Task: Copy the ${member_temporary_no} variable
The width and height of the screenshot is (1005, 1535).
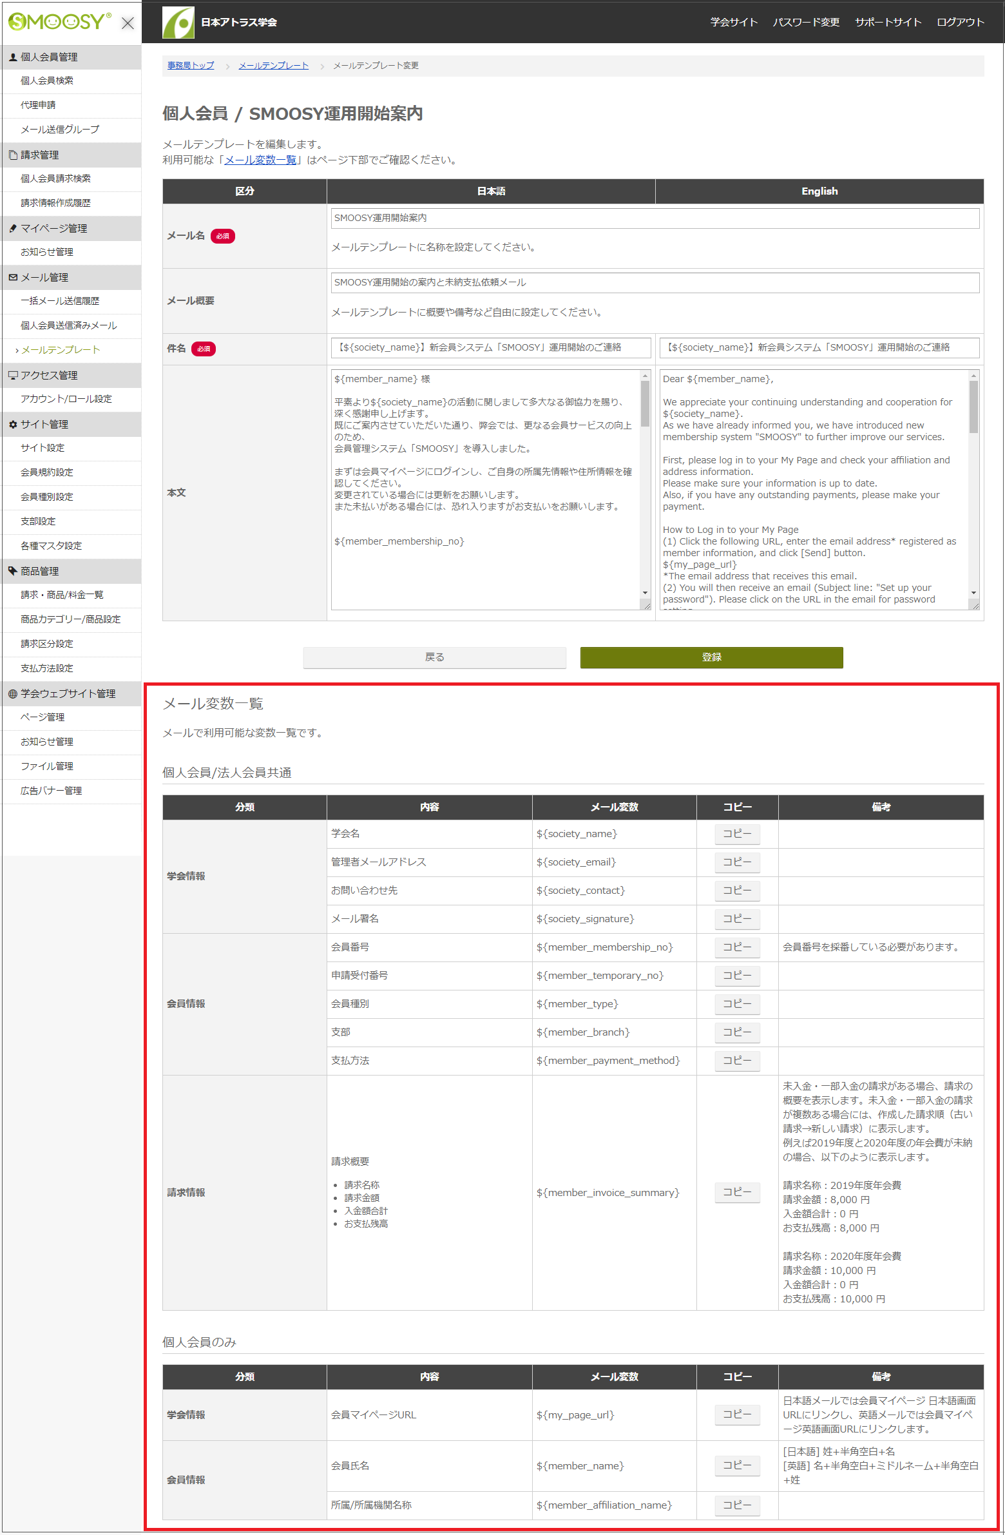Action: 738,976
